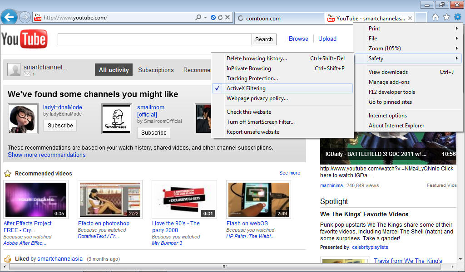This screenshot has height=272, width=465.
Task: Open Efecto en photoshop video thumbnail
Action: pos(110,199)
